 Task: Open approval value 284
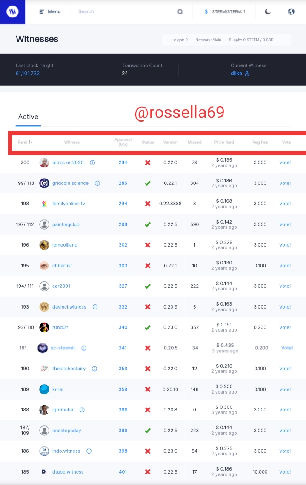[123, 162]
